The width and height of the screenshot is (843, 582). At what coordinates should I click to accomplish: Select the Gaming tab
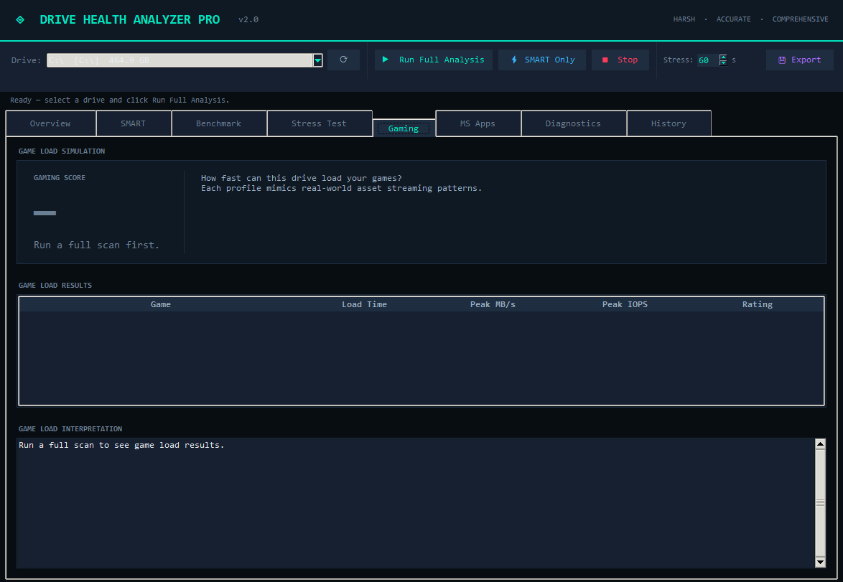click(x=404, y=128)
